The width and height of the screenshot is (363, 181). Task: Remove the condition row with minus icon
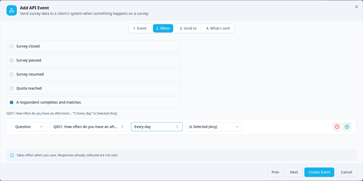tap(337, 127)
